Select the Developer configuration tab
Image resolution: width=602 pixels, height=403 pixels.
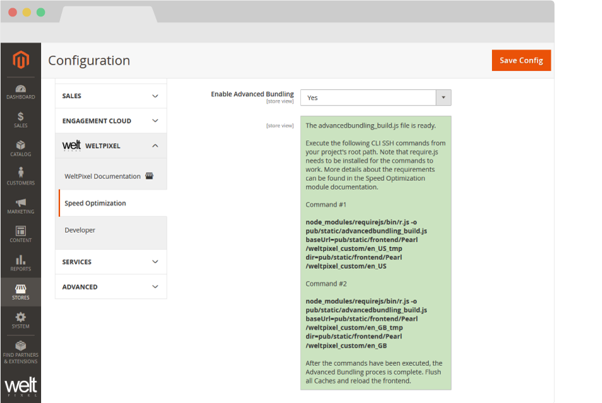(x=80, y=230)
